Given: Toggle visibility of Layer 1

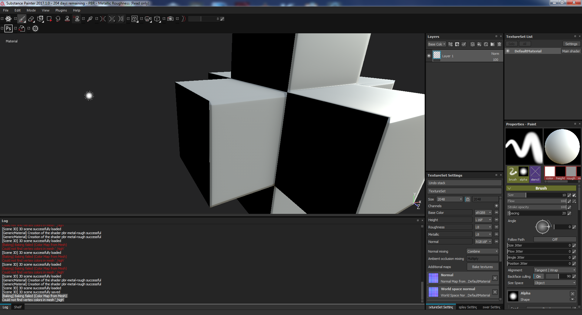Looking at the screenshot, I should pyautogui.click(x=429, y=56).
